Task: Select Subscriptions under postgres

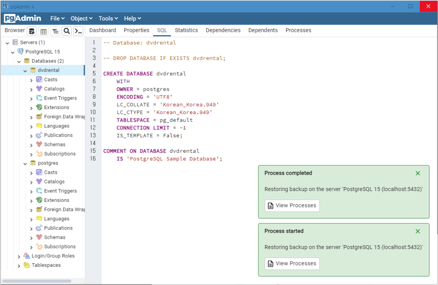Action: tap(60, 247)
